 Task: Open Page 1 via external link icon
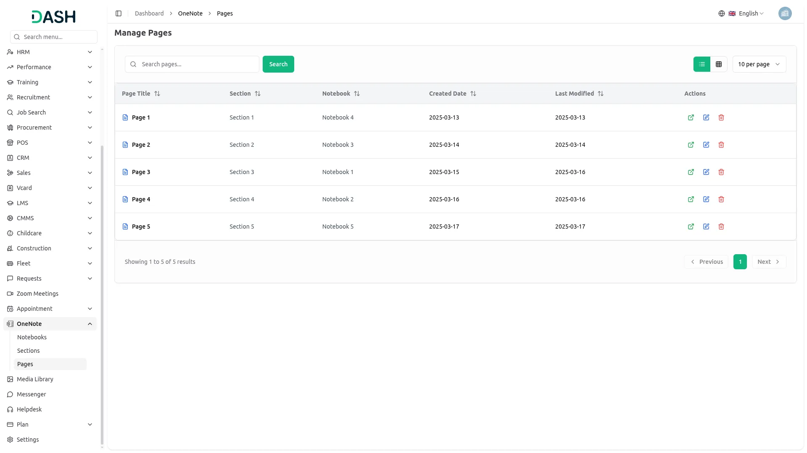[x=691, y=117]
